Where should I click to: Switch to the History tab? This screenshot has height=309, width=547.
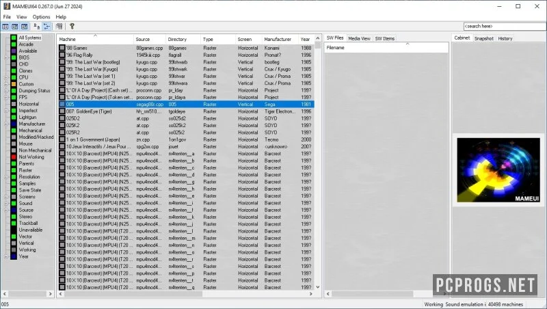(x=505, y=38)
